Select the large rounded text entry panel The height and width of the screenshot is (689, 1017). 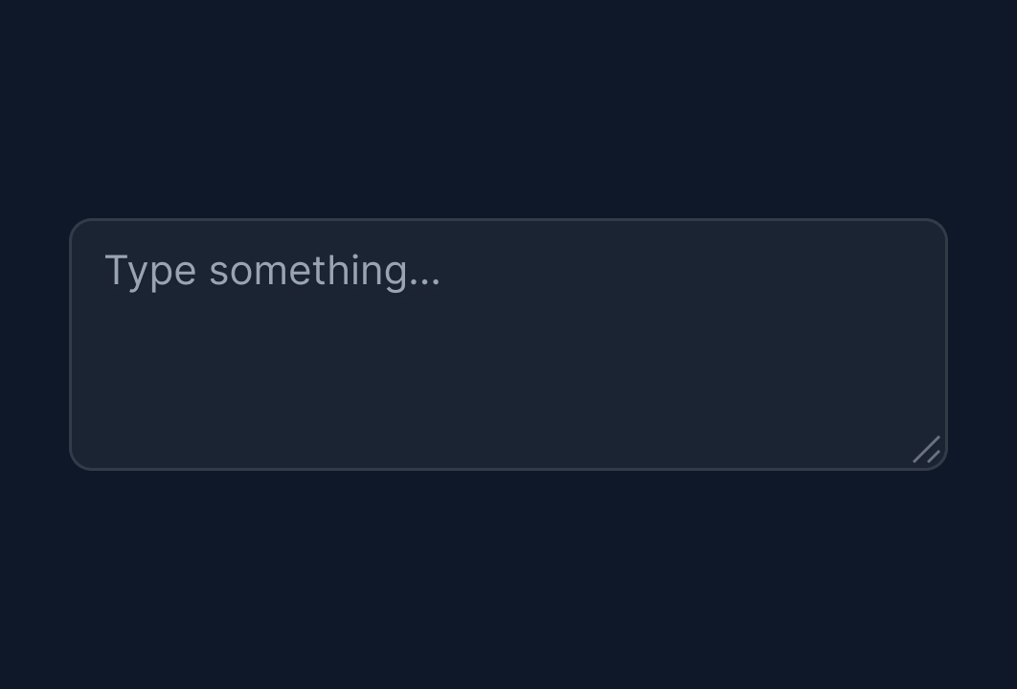[508, 344]
